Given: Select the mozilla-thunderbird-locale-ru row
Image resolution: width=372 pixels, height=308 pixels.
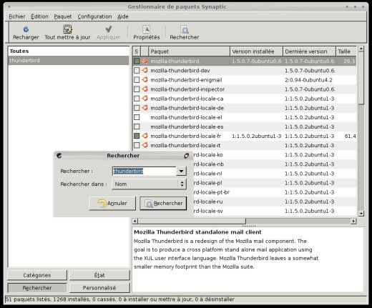Looking at the screenshot, I should pyautogui.click(x=275, y=202).
